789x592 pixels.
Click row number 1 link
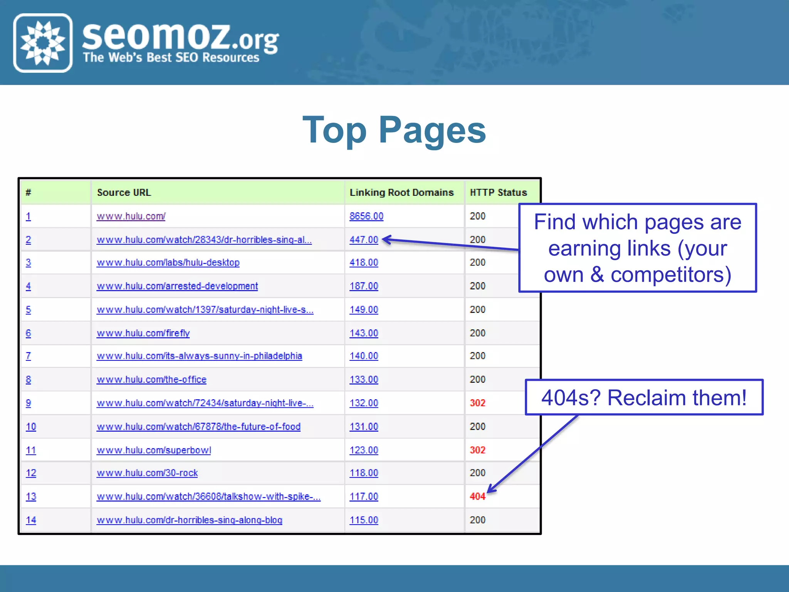28,216
